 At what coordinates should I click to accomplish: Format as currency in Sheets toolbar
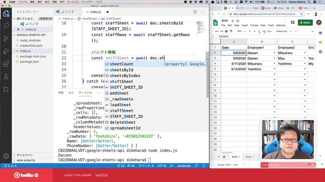250,31
